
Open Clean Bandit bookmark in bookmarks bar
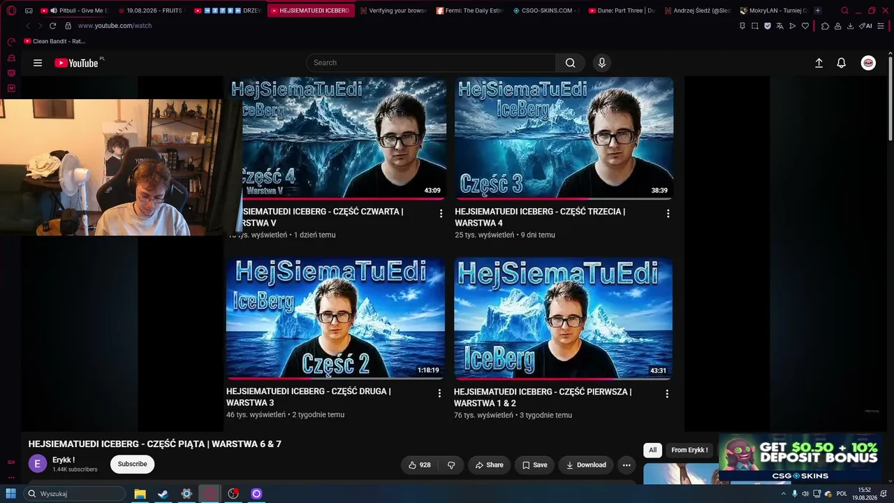[x=54, y=41]
